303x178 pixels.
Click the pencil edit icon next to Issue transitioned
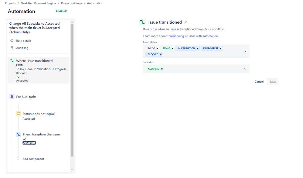[x=186, y=22]
